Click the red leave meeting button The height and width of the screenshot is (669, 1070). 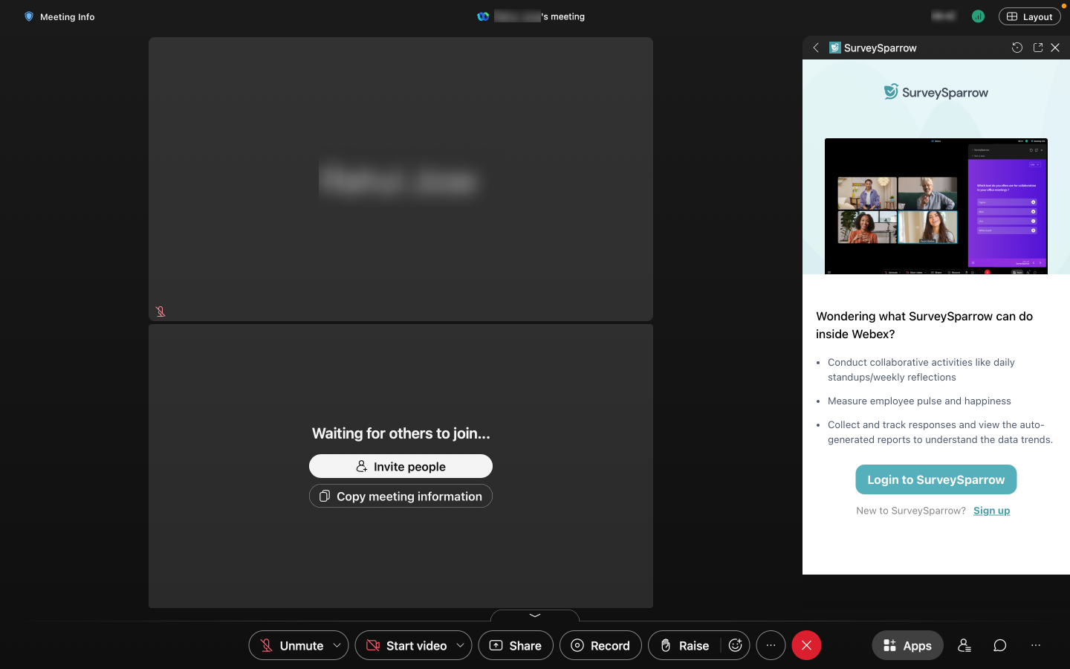tap(806, 645)
